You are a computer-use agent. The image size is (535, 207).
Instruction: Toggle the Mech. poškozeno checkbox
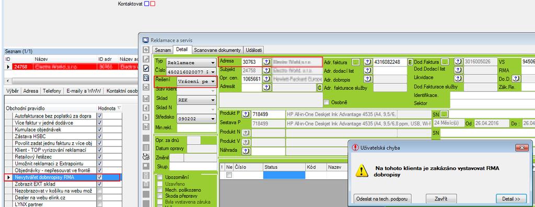pyautogui.click(x=160, y=190)
